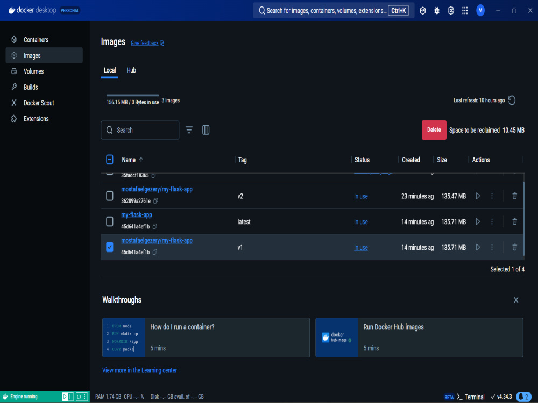Image resolution: width=538 pixels, height=403 pixels.
Task: Sort by Size column header
Action: pyautogui.click(x=442, y=160)
